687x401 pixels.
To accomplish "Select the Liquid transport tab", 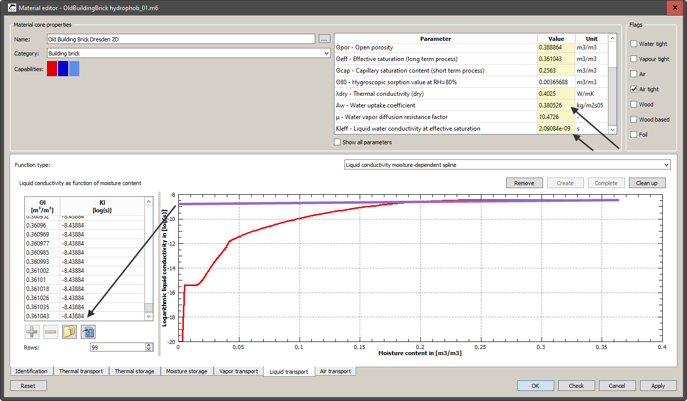I will 289,372.
